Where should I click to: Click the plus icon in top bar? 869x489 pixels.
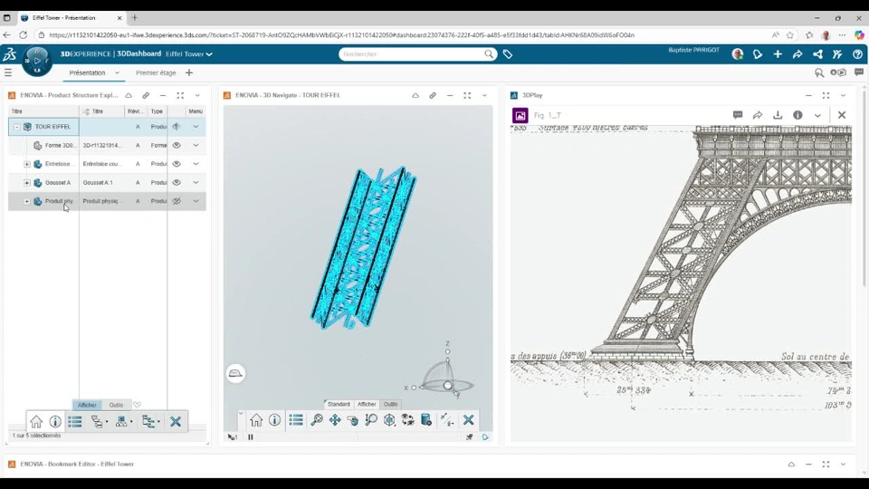778,54
